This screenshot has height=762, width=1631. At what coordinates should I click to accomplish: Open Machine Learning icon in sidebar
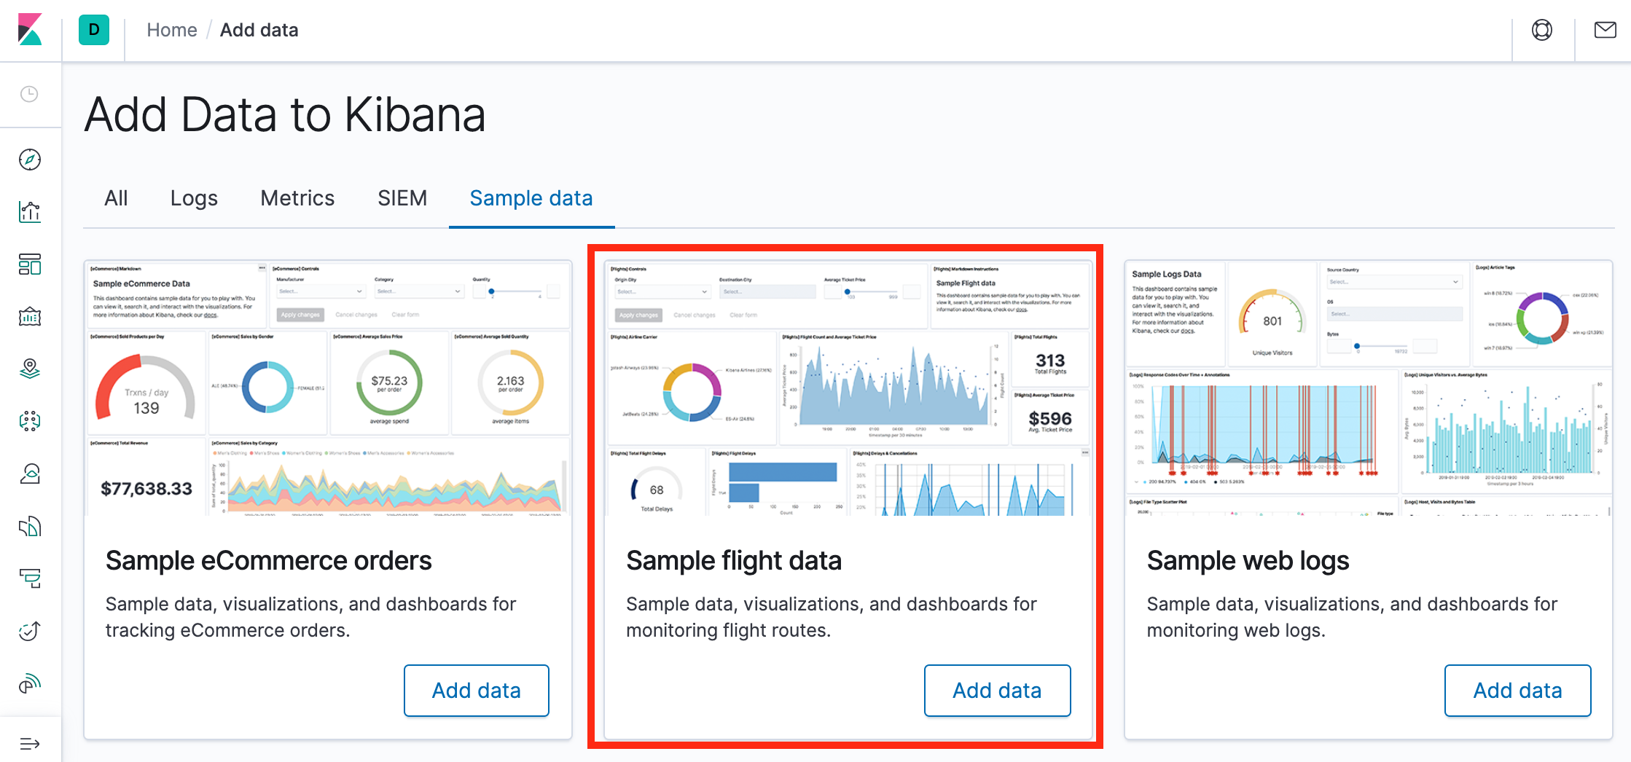click(30, 422)
